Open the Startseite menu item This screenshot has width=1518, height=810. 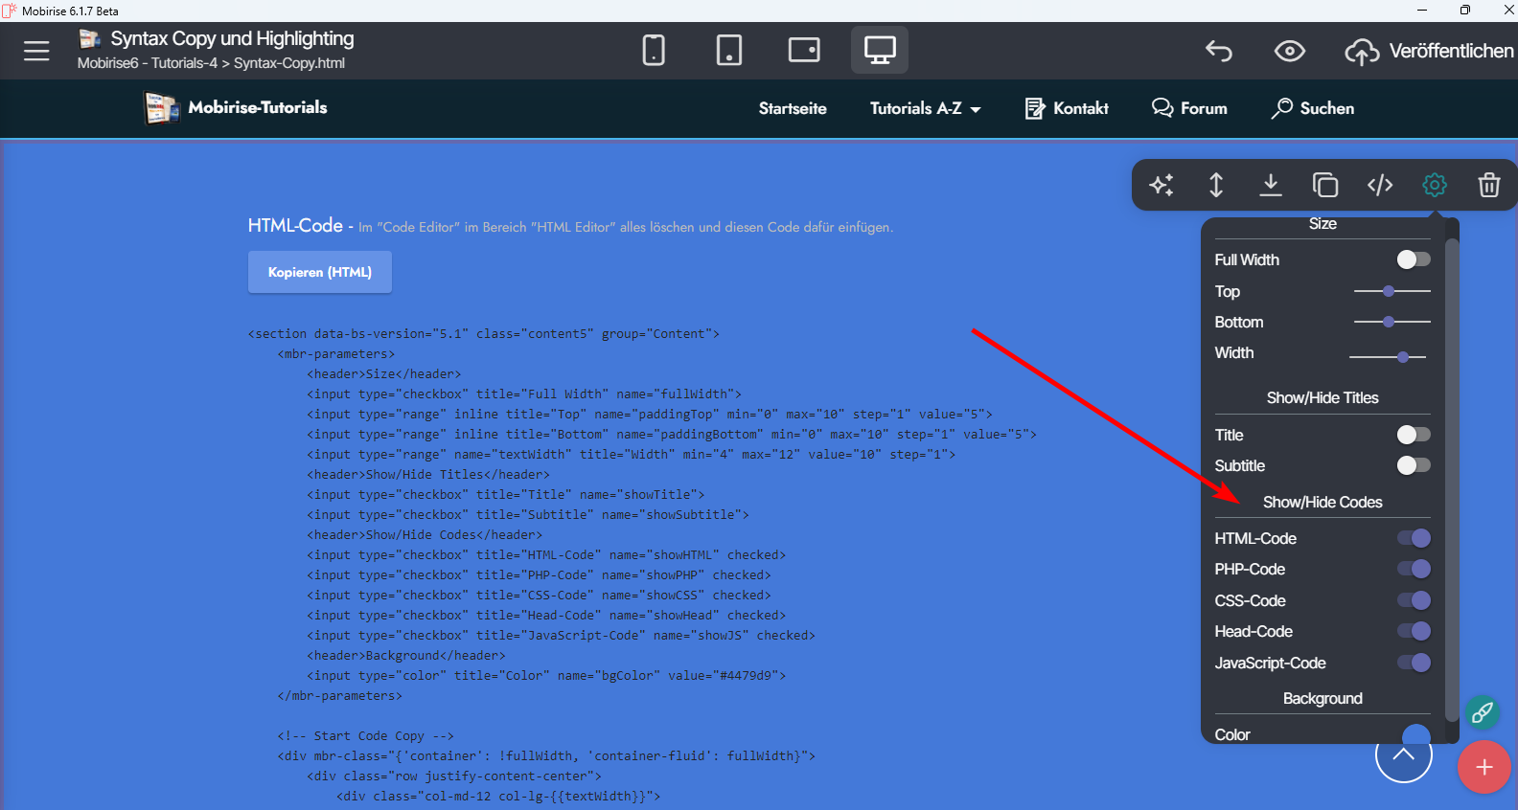point(793,108)
